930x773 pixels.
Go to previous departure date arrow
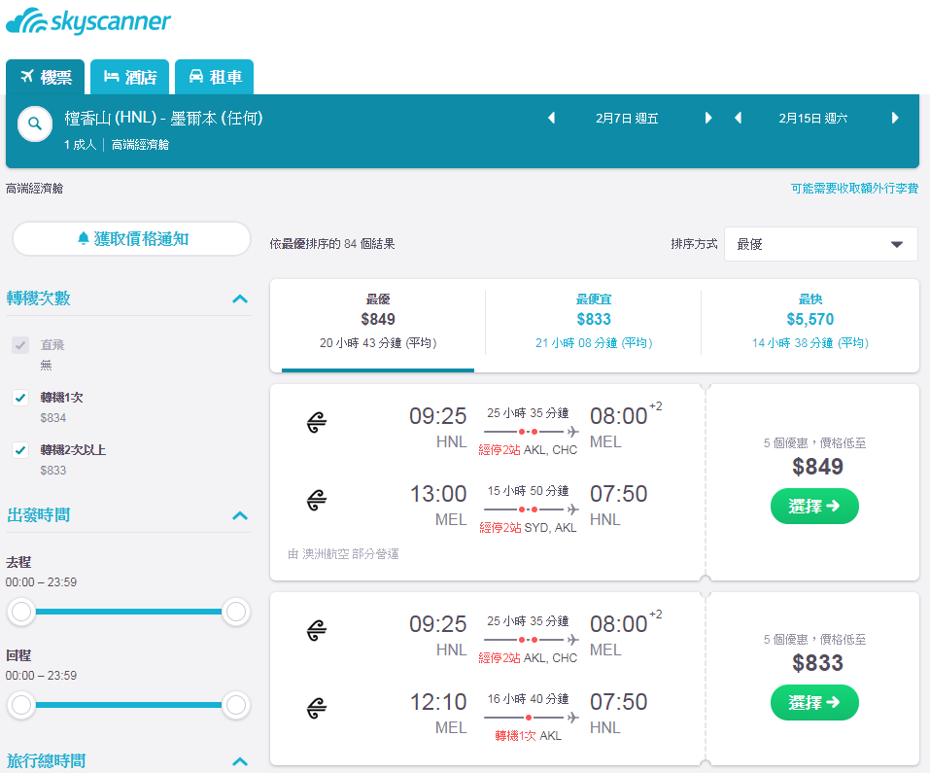coord(552,118)
